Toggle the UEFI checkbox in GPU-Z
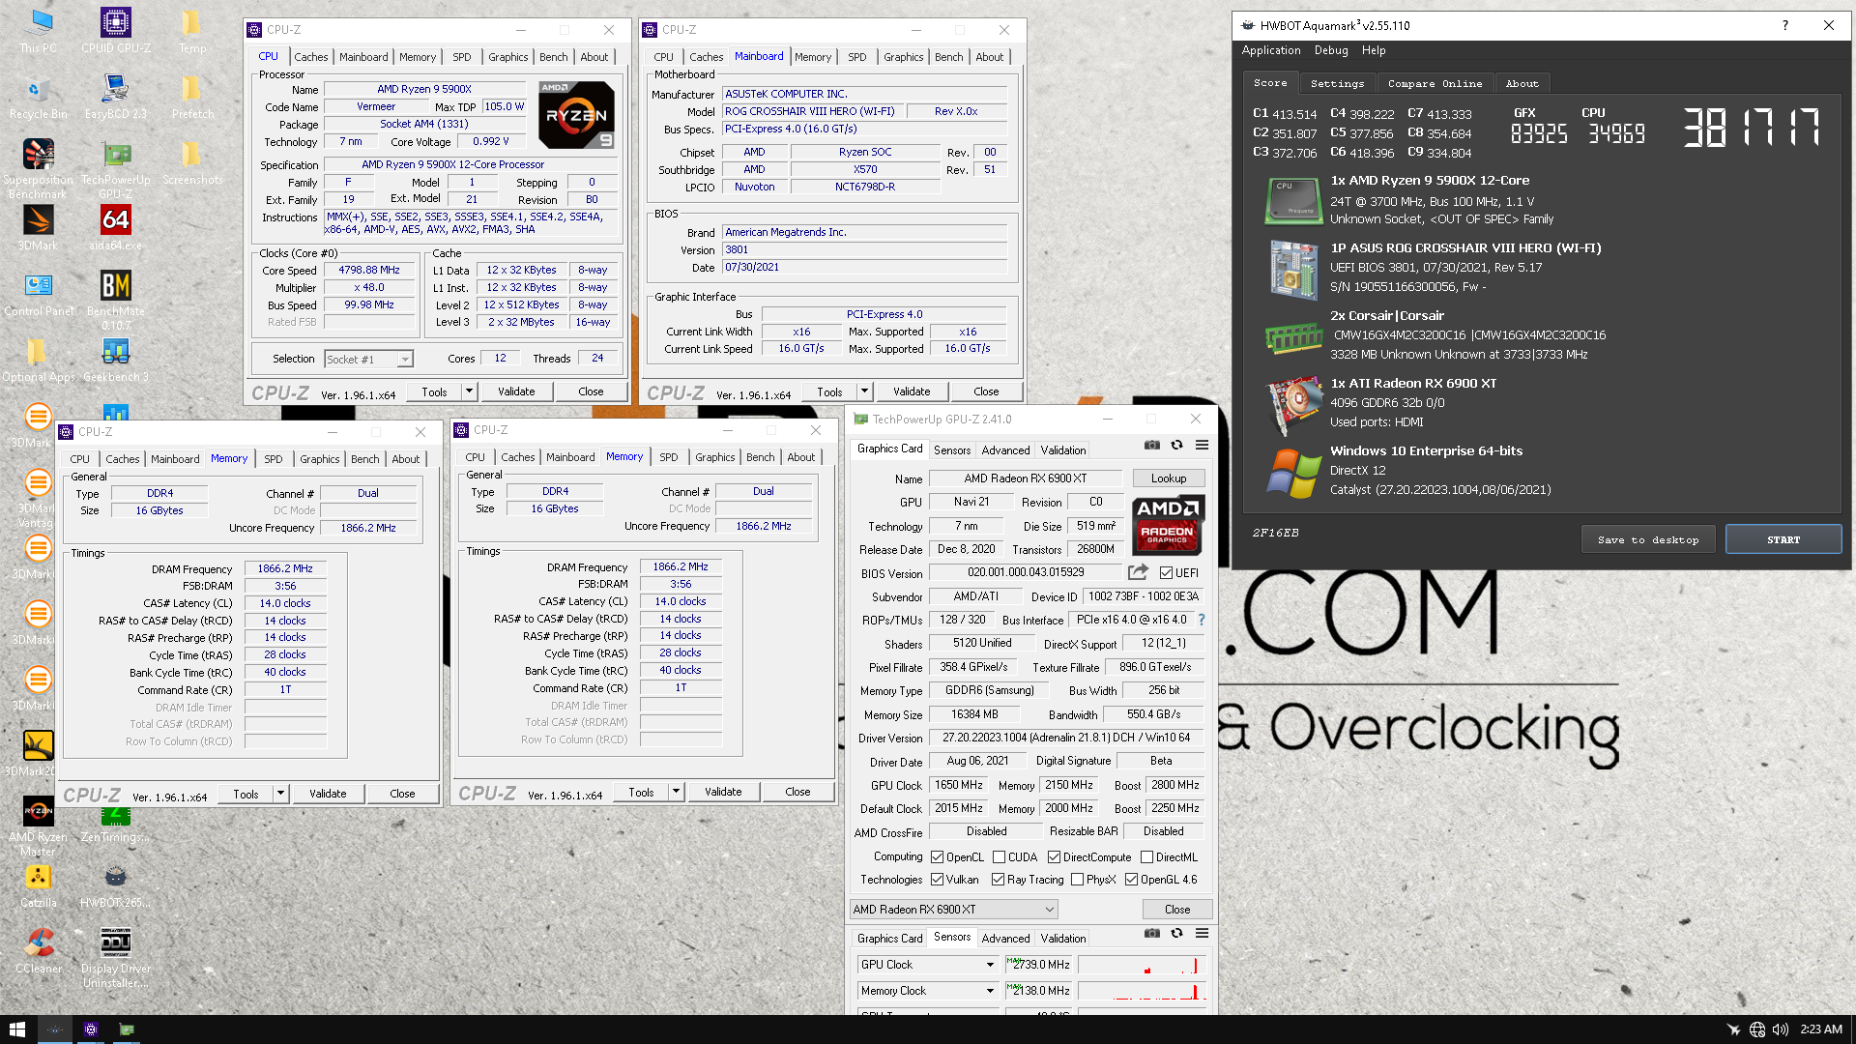The image size is (1856, 1044). pos(1166,573)
